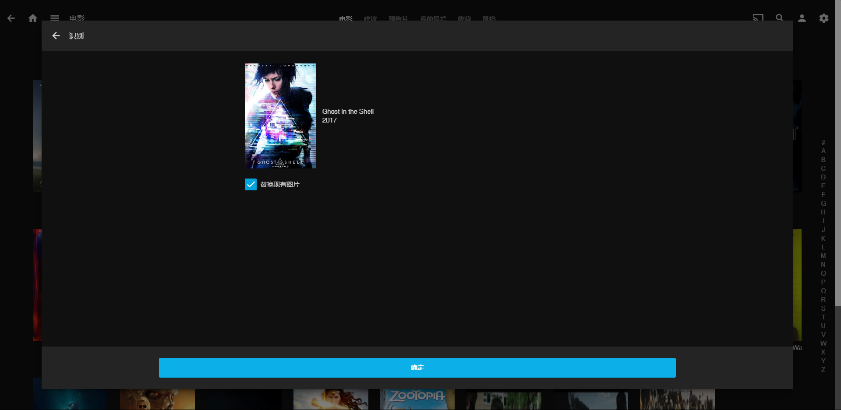Image resolution: width=841 pixels, height=410 pixels.
Task: Click the year 2017 text
Action: click(329, 120)
